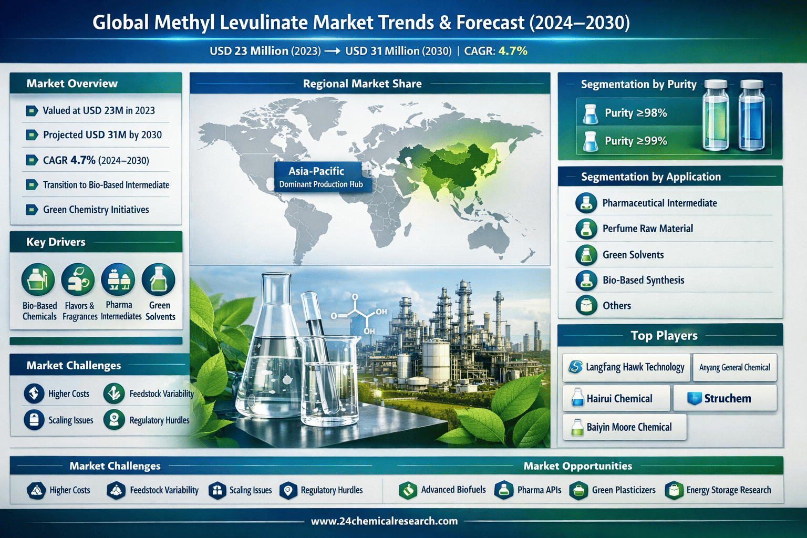Click the Energy Storage Research icon
The image size is (807, 538).
point(674,490)
